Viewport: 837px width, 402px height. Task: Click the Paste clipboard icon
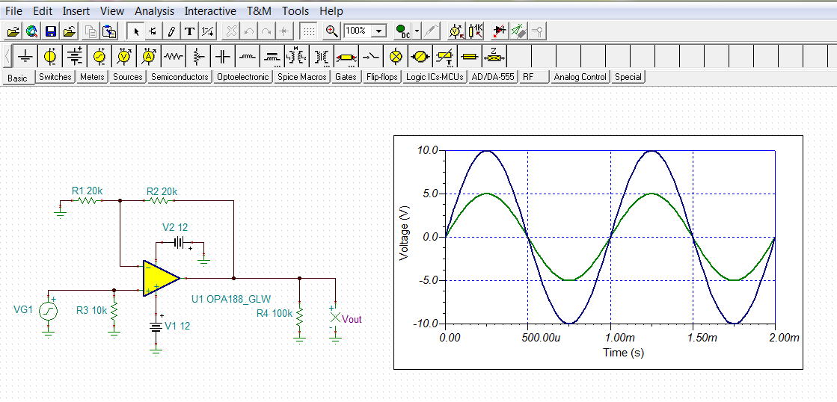pos(110,31)
